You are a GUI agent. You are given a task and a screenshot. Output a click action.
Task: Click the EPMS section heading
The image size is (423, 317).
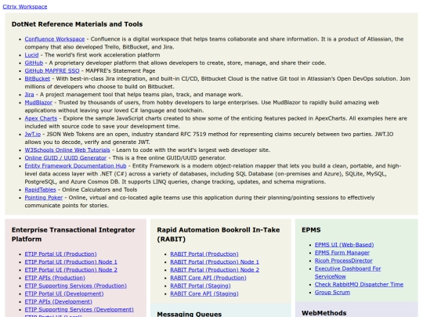(311, 230)
